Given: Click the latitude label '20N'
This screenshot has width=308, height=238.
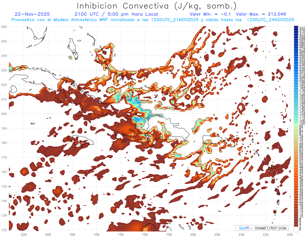Looking at the screenshot, I should [4, 114].
